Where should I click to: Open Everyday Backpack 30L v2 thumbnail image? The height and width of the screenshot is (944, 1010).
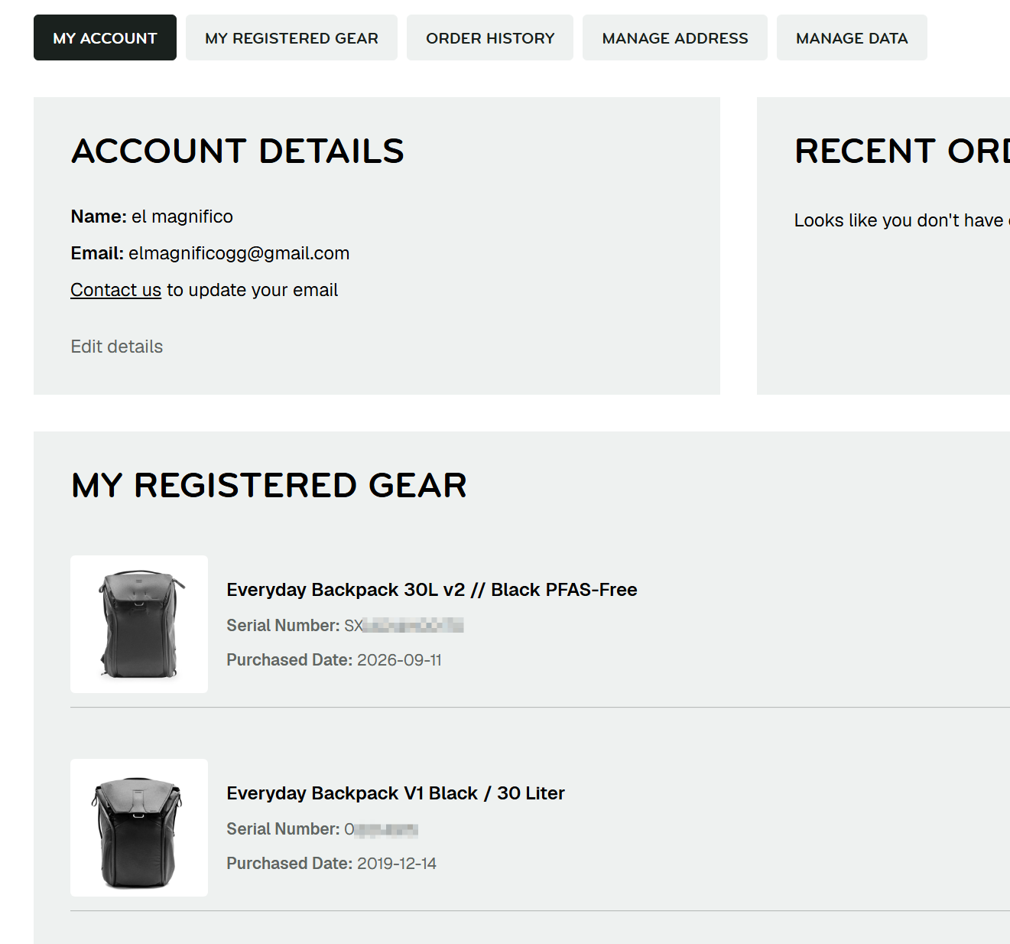click(139, 624)
